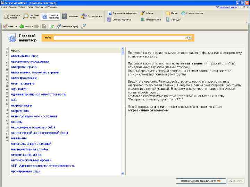Viewport: 250px width, 187px height.
Task: Open the Правка menu
Action: [x=12, y=7]
